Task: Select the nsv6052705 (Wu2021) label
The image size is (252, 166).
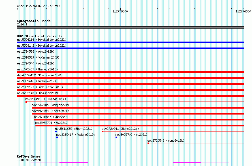Action: [x=131, y=135]
